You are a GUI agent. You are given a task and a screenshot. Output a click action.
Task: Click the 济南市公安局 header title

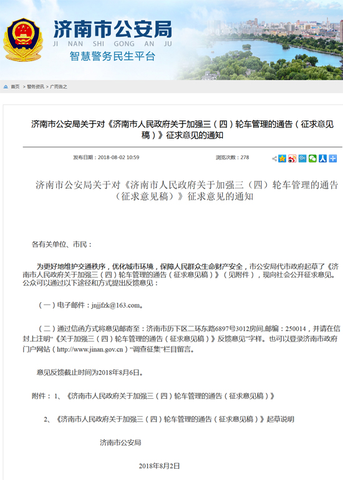[113, 29]
